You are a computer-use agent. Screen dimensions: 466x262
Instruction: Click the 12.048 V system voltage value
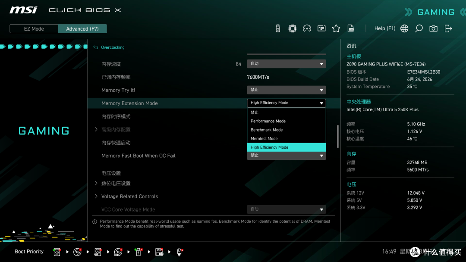(416, 193)
